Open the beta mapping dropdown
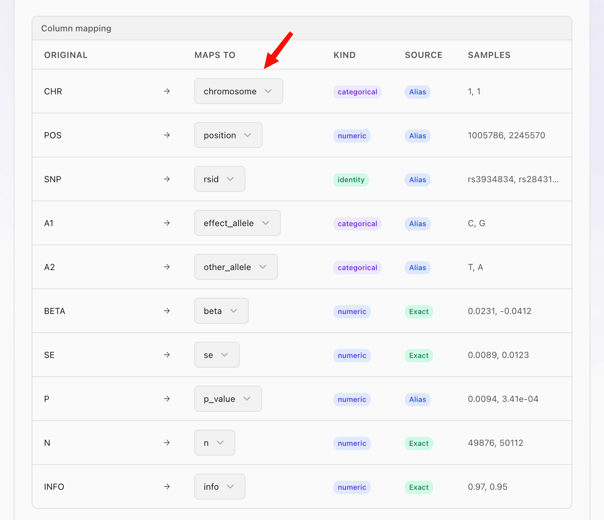Image resolution: width=604 pixels, height=520 pixels. 221,311
